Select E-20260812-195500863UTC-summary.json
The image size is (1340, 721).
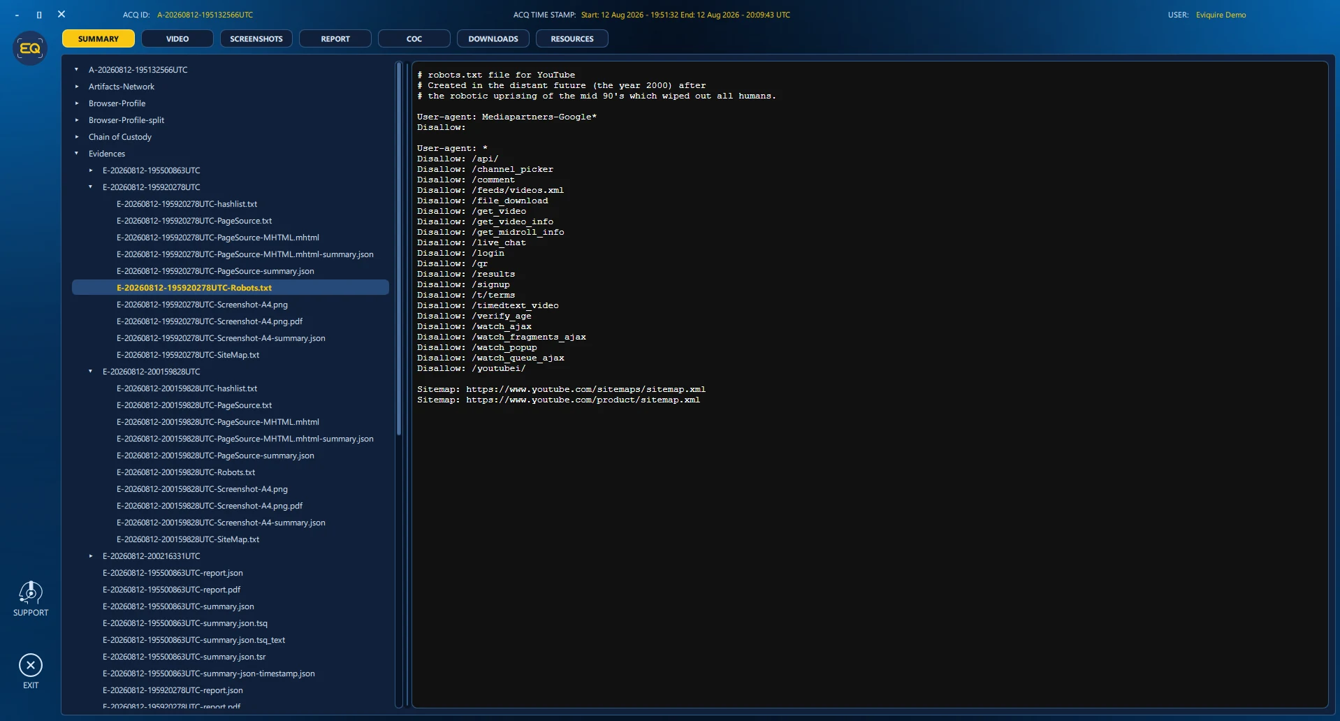click(x=178, y=606)
